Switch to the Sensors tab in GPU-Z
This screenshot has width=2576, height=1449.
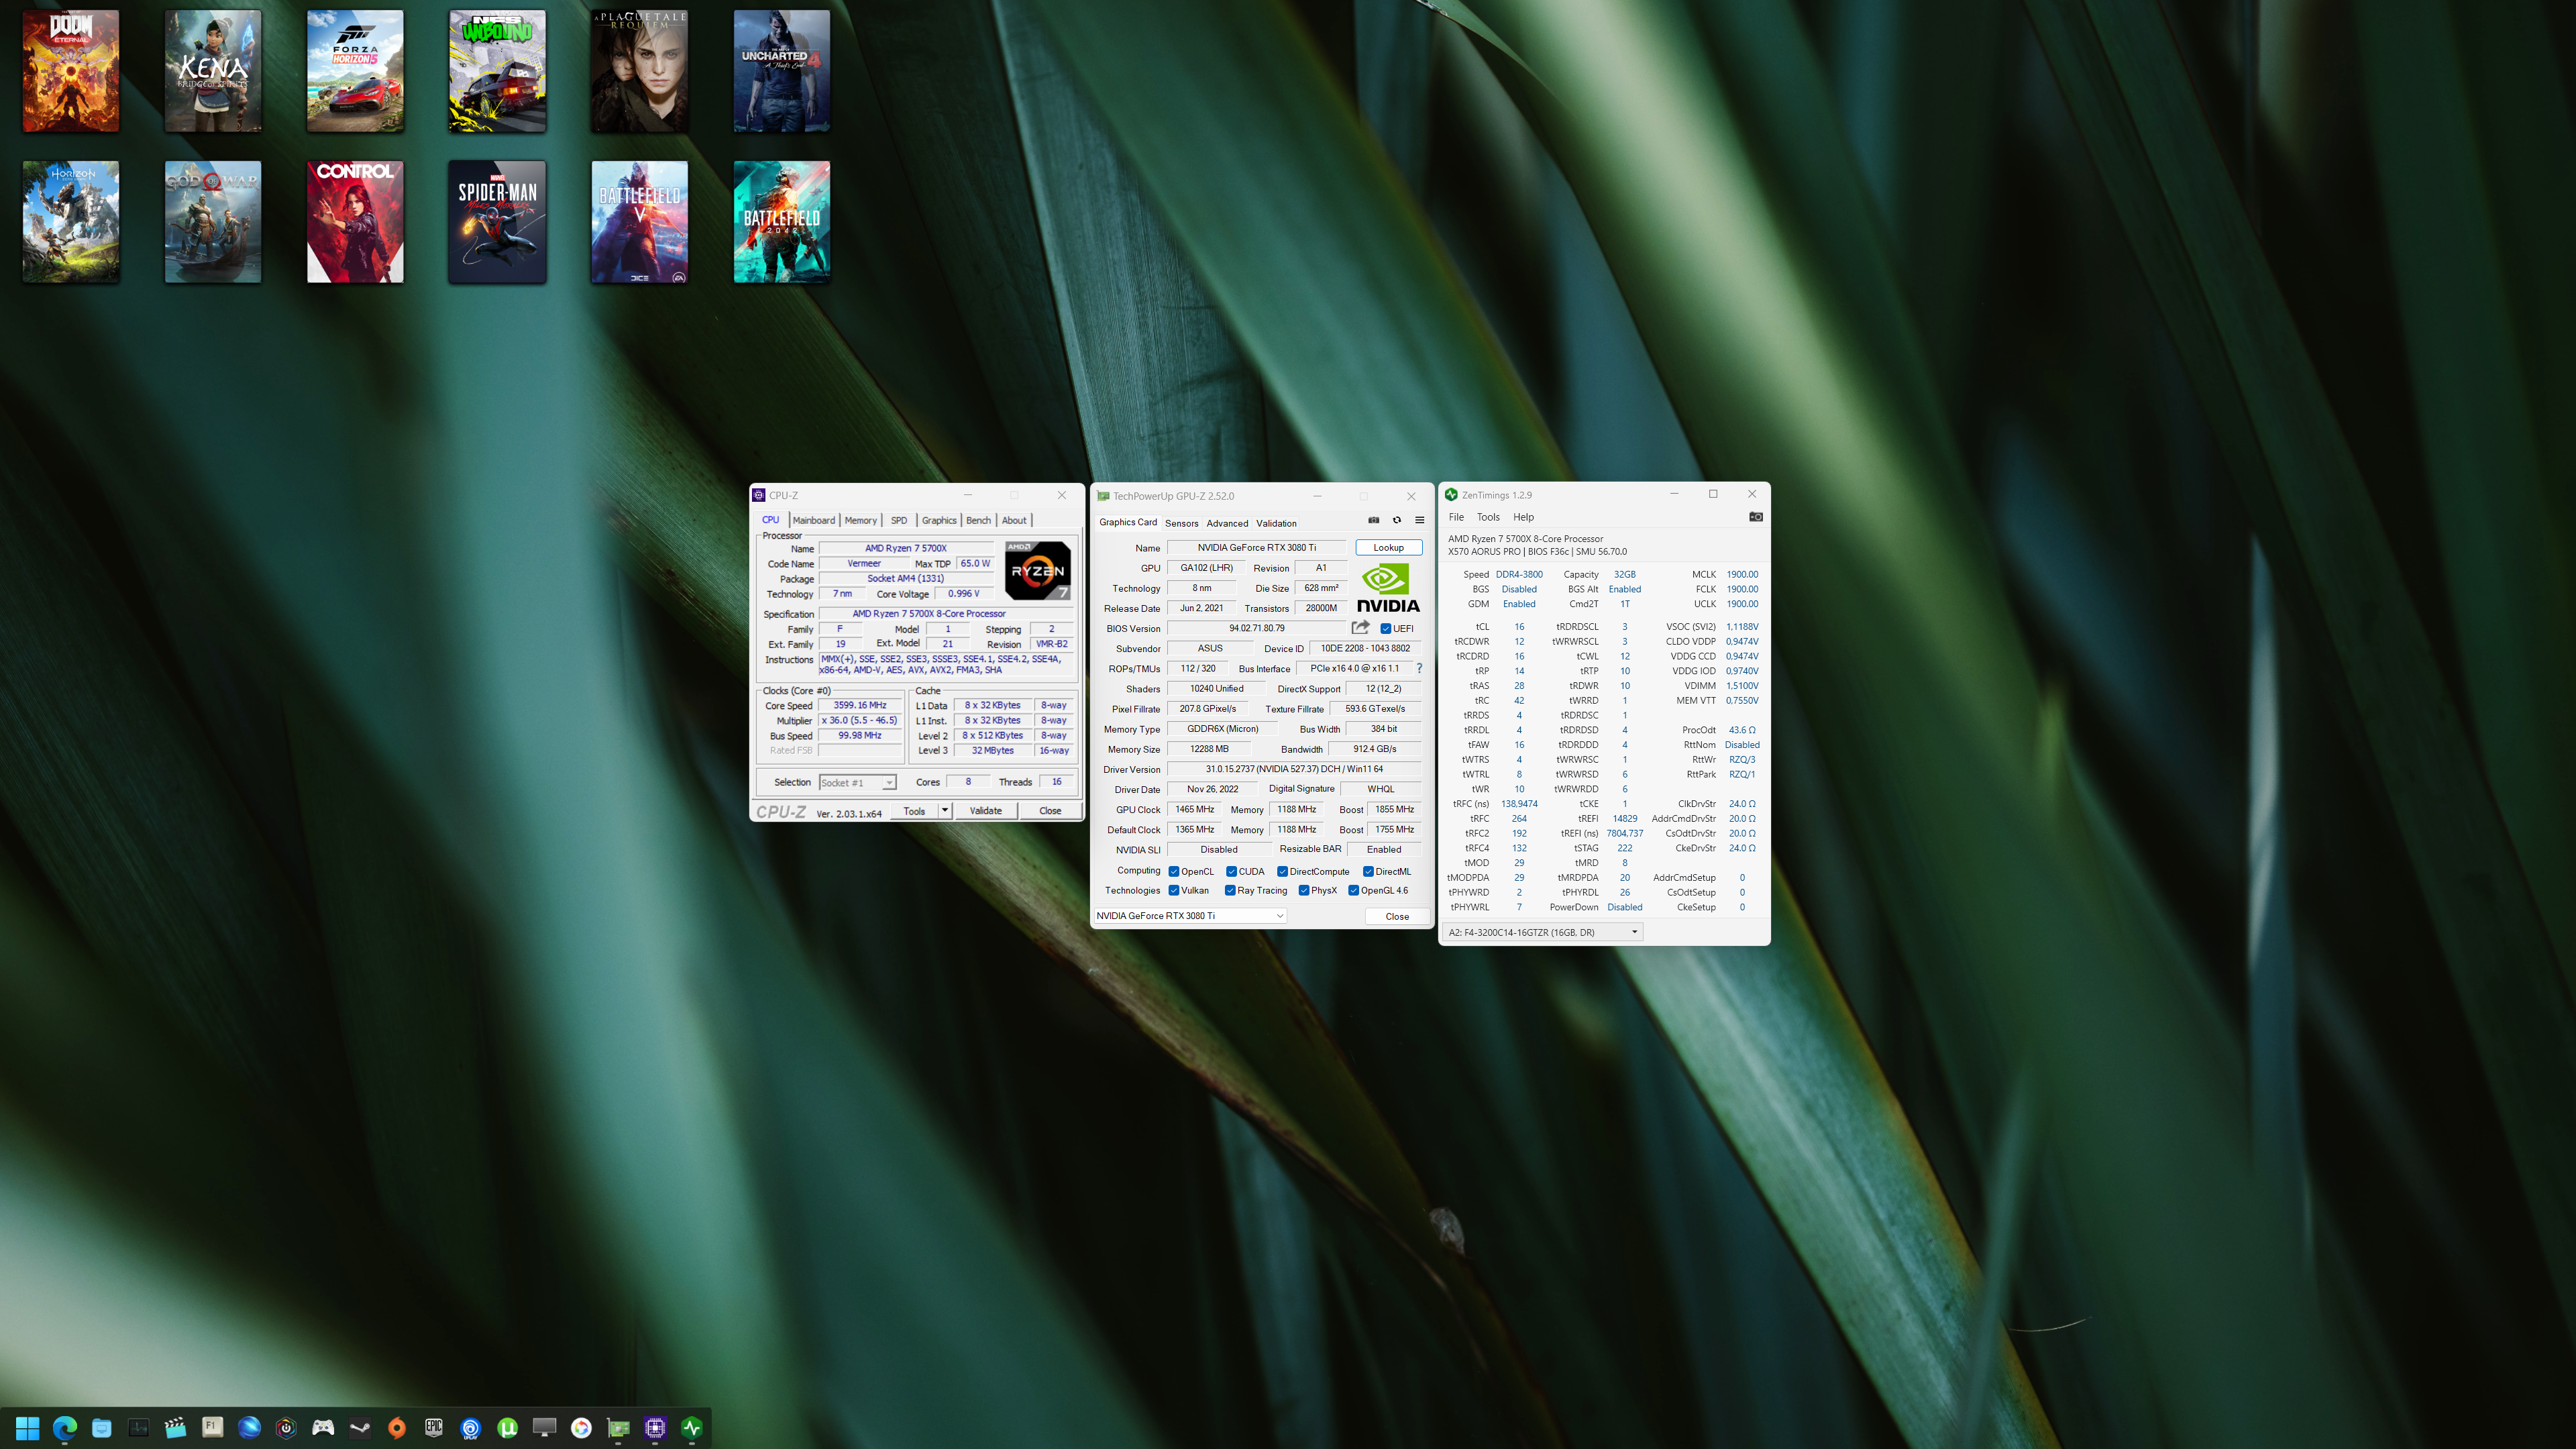[x=1181, y=523]
